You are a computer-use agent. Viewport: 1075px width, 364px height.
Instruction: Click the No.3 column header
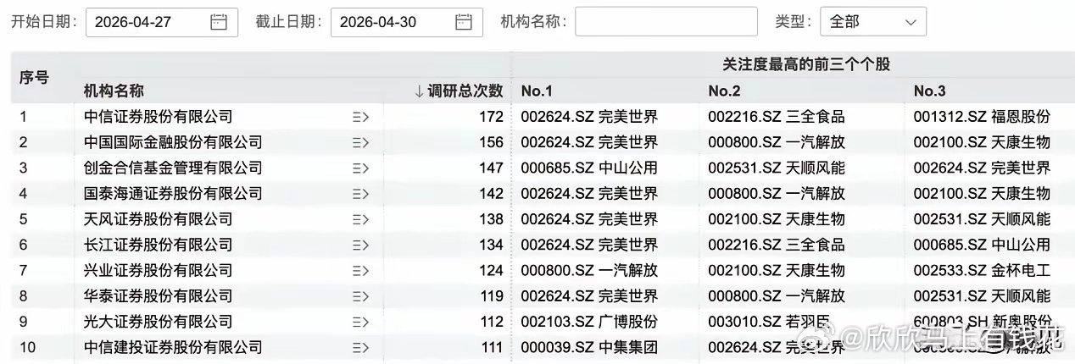(x=930, y=91)
